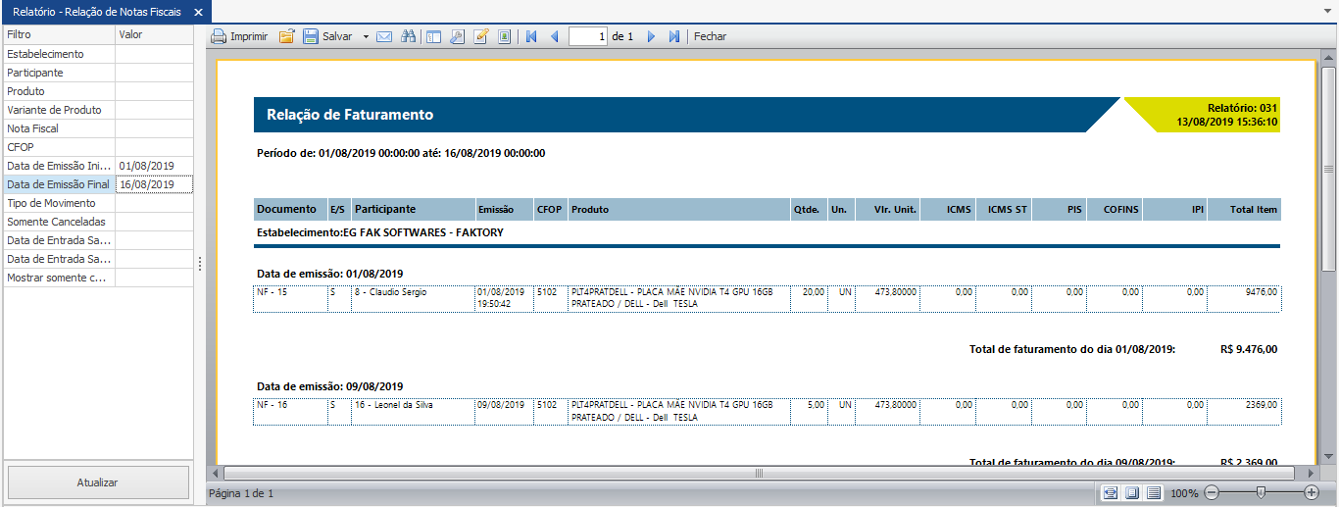The width and height of the screenshot is (1339, 507).
Task: Select the Relatório - Relação de Notas Fiscais tab
Action: 96,11
